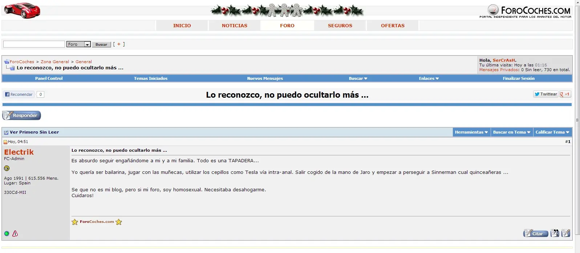Open the General breadcrumb link
Screen dimensions: 580x253
coord(84,62)
